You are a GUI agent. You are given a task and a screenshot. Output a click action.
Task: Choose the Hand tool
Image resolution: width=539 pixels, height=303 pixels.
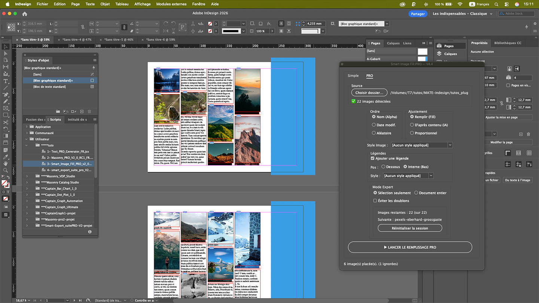point(6,163)
